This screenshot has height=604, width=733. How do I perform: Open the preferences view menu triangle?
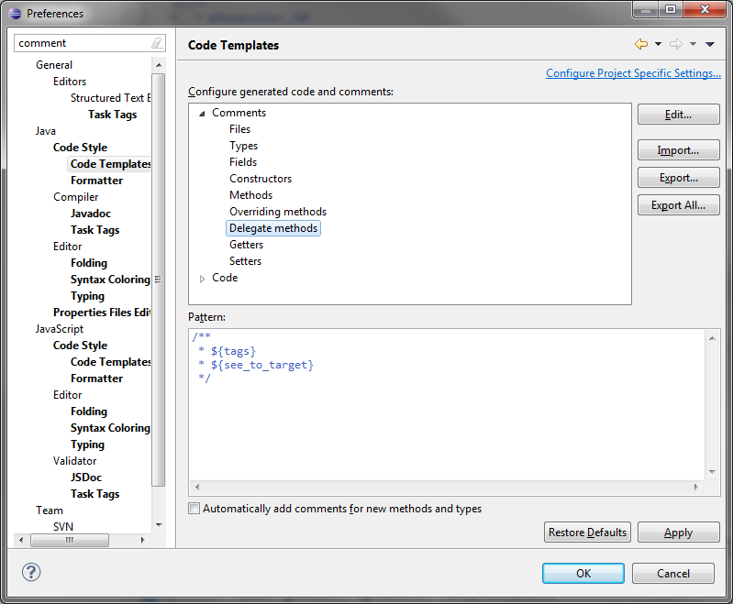point(710,44)
